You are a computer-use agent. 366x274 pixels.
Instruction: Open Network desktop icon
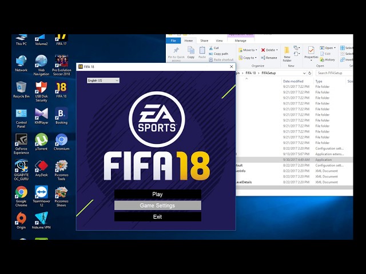pos(21,63)
